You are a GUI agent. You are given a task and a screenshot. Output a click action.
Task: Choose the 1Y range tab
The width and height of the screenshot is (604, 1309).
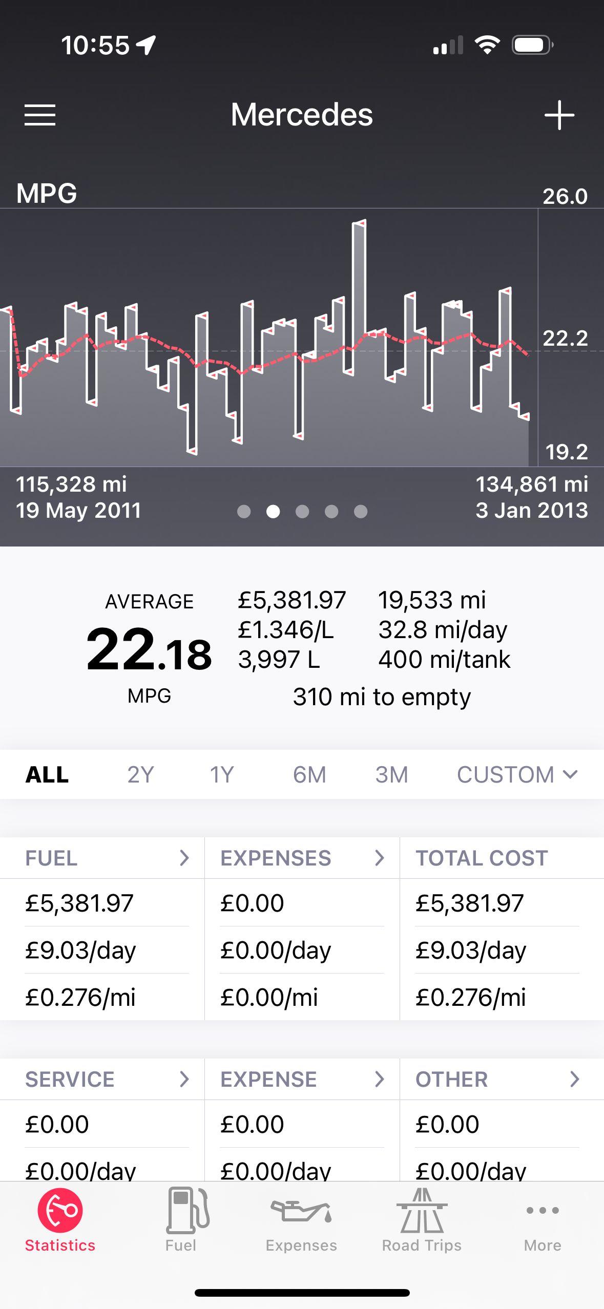(x=222, y=774)
